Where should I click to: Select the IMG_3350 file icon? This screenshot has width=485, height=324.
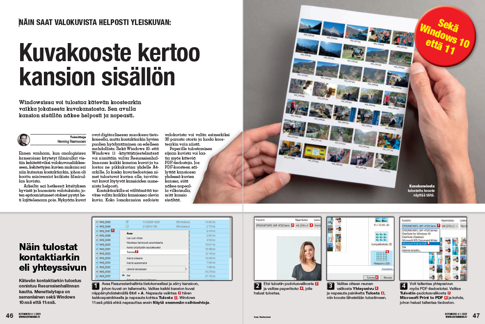(97, 244)
